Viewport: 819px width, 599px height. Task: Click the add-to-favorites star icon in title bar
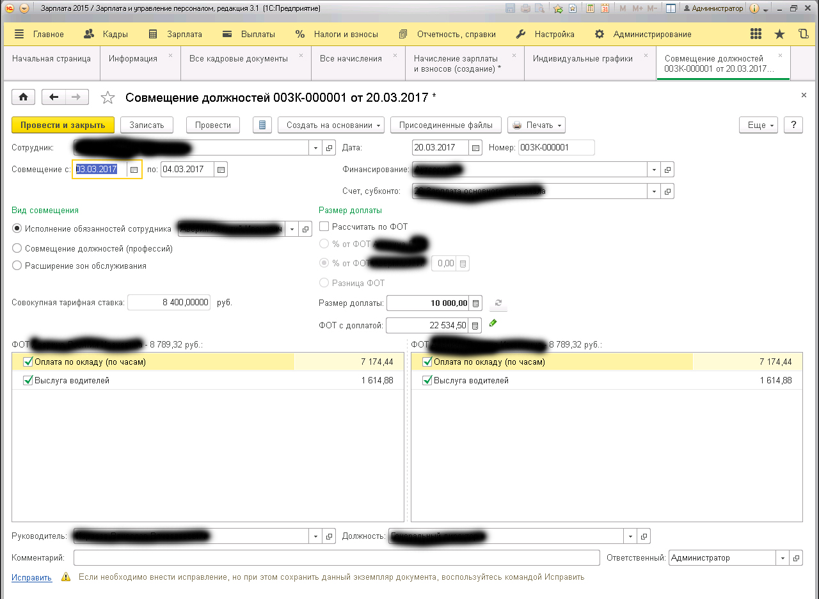tap(558, 8)
